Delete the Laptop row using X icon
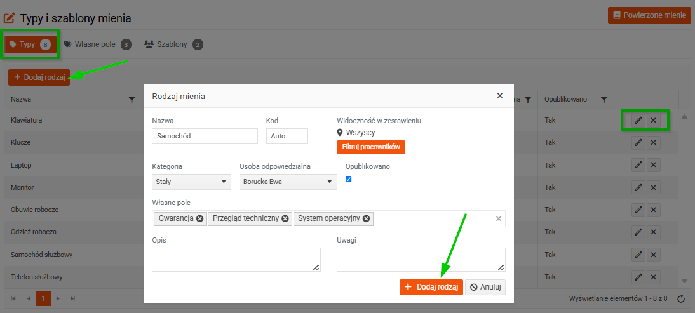695x313 pixels. (x=653, y=165)
